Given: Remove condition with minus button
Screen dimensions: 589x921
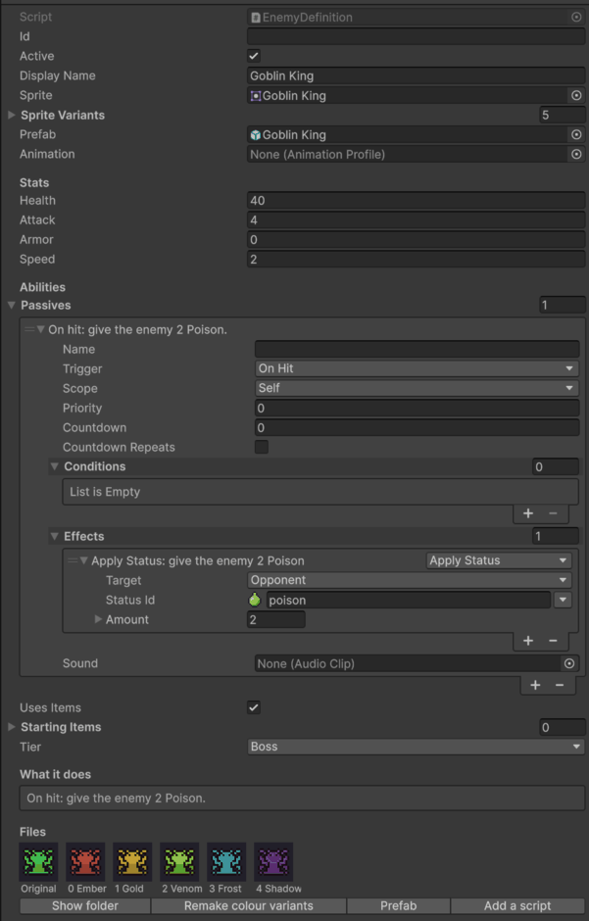Looking at the screenshot, I should 553,512.
